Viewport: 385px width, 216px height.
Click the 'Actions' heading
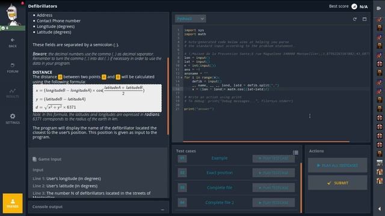316,151
